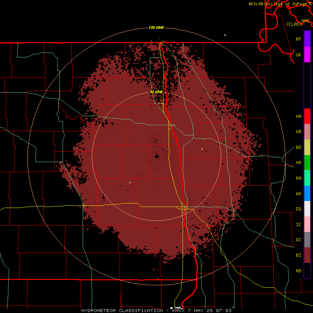
Task: Click the UK legend label
Action: click(x=298, y=55)
